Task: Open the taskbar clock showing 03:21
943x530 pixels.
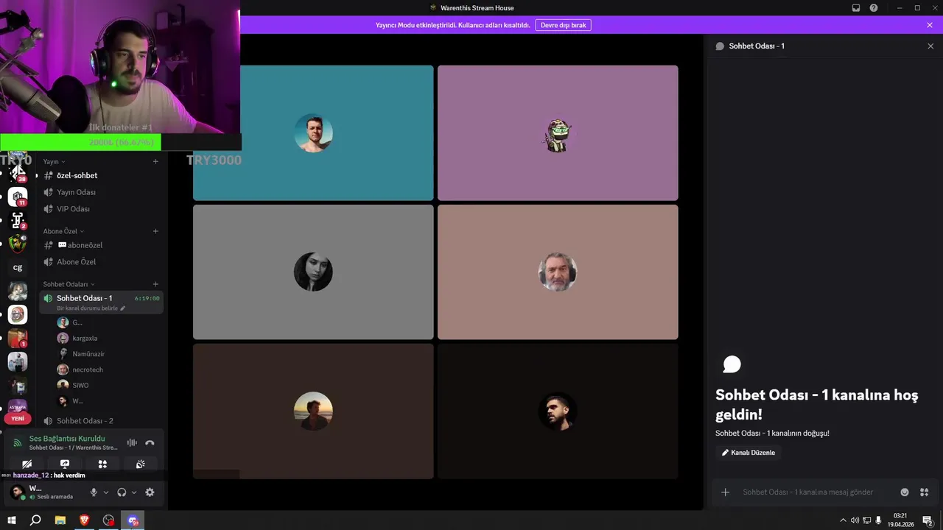Action: click(900, 520)
